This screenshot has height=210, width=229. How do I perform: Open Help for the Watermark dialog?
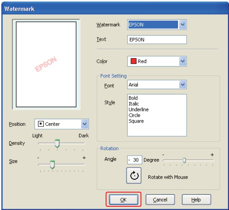pyautogui.click(x=196, y=200)
